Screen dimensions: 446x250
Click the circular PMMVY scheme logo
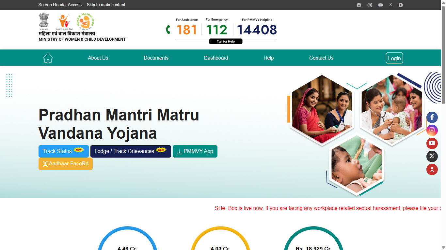[x=85, y=21]
